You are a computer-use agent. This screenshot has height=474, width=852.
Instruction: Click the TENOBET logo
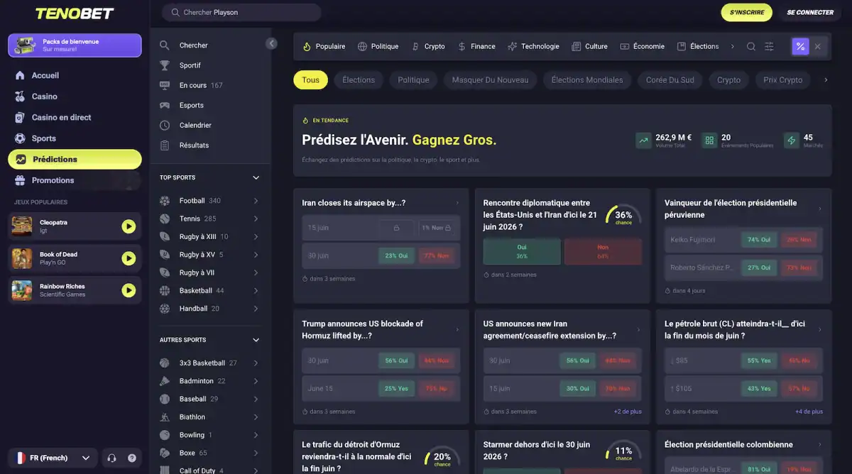pyautogui.click(x=75, y=13)
